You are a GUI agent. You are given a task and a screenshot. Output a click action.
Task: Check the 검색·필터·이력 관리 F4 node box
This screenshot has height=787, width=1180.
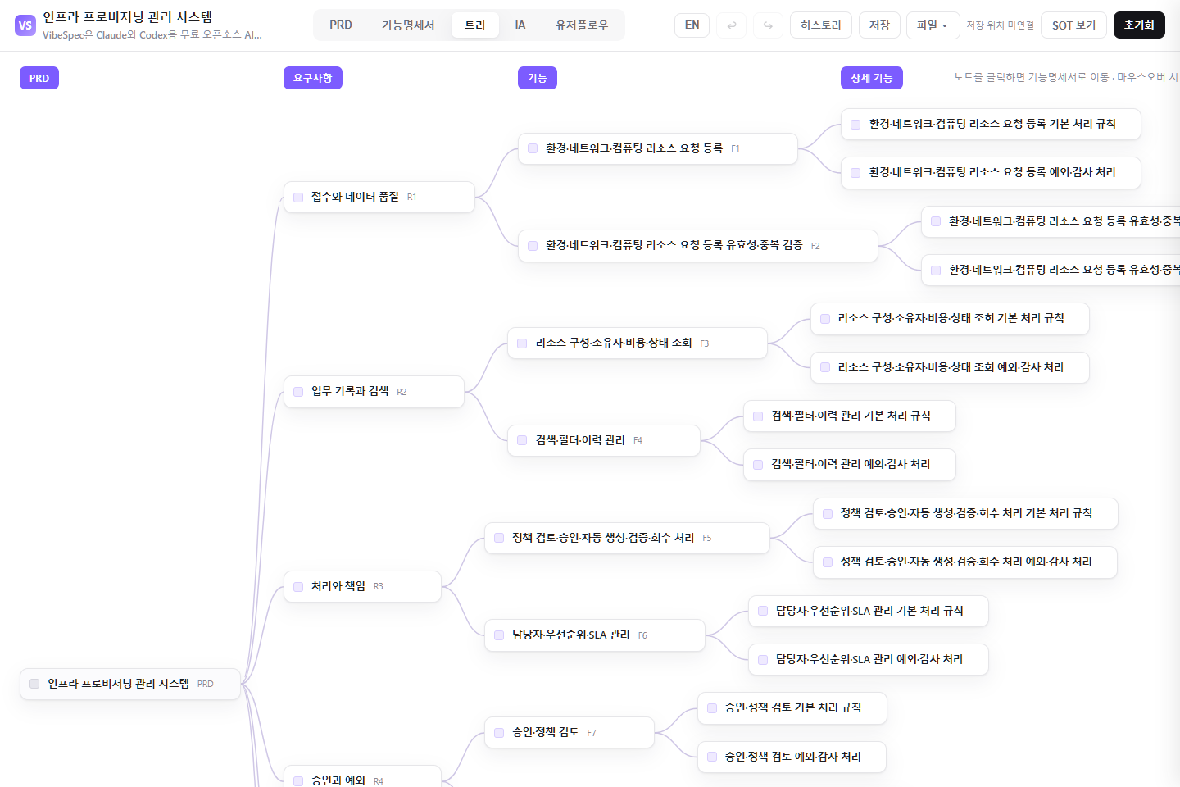522,440
